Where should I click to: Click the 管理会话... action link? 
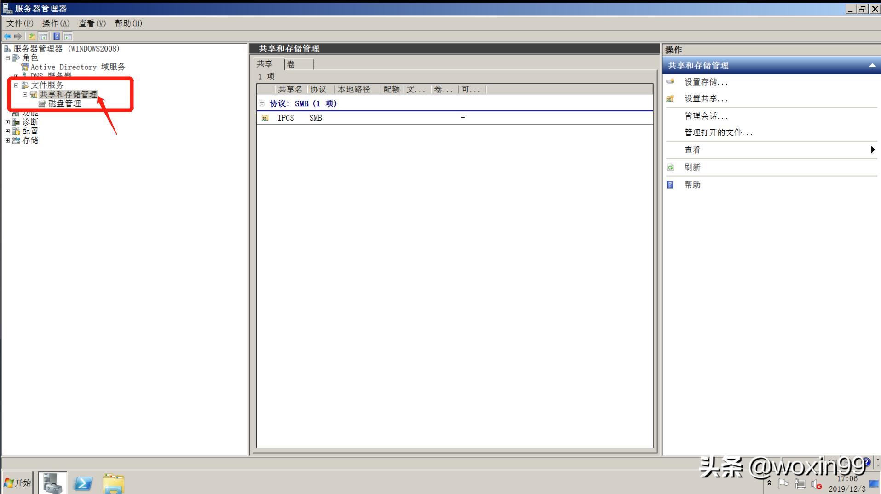click(x=705, y=115)
